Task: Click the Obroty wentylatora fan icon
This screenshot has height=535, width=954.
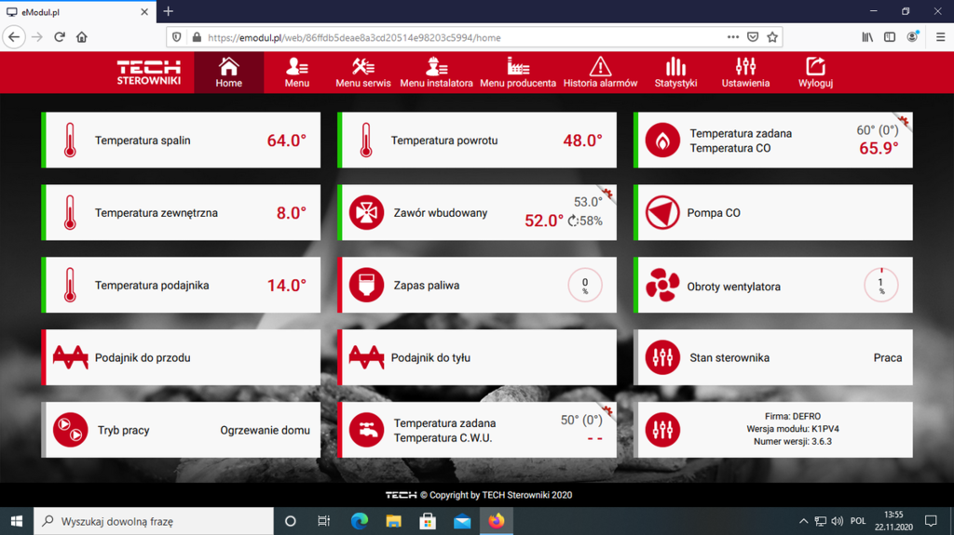Action: click(x=662, y=286)
